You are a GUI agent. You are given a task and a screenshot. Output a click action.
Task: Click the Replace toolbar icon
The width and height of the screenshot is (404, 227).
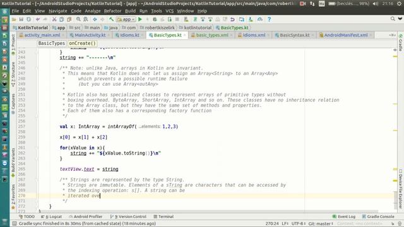[86, 20]
